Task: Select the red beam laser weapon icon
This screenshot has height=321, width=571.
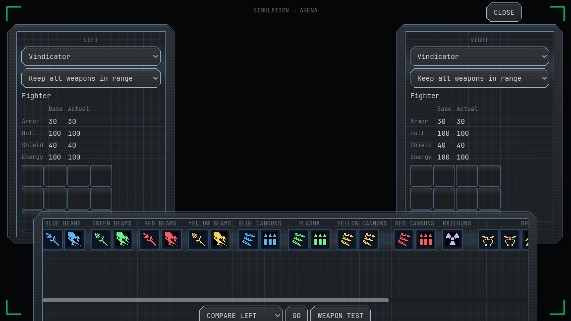Action: (150, 239)
